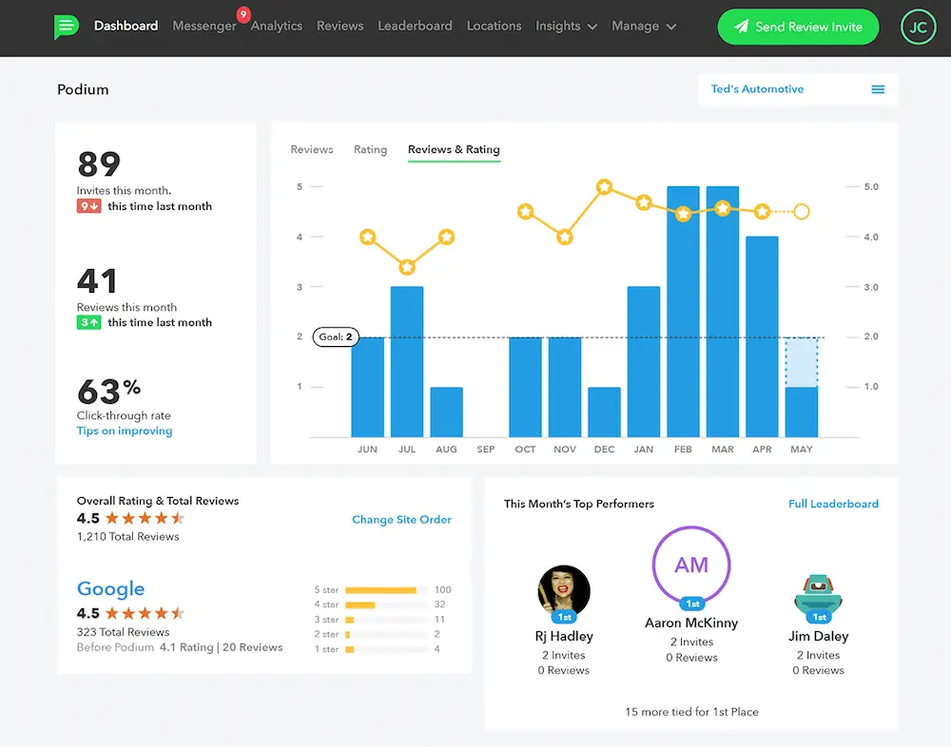Open the Messenger nav item
951x747 pixels.
(x=204, y=26)
